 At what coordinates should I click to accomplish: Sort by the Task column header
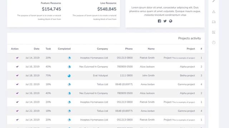[48, 49]
